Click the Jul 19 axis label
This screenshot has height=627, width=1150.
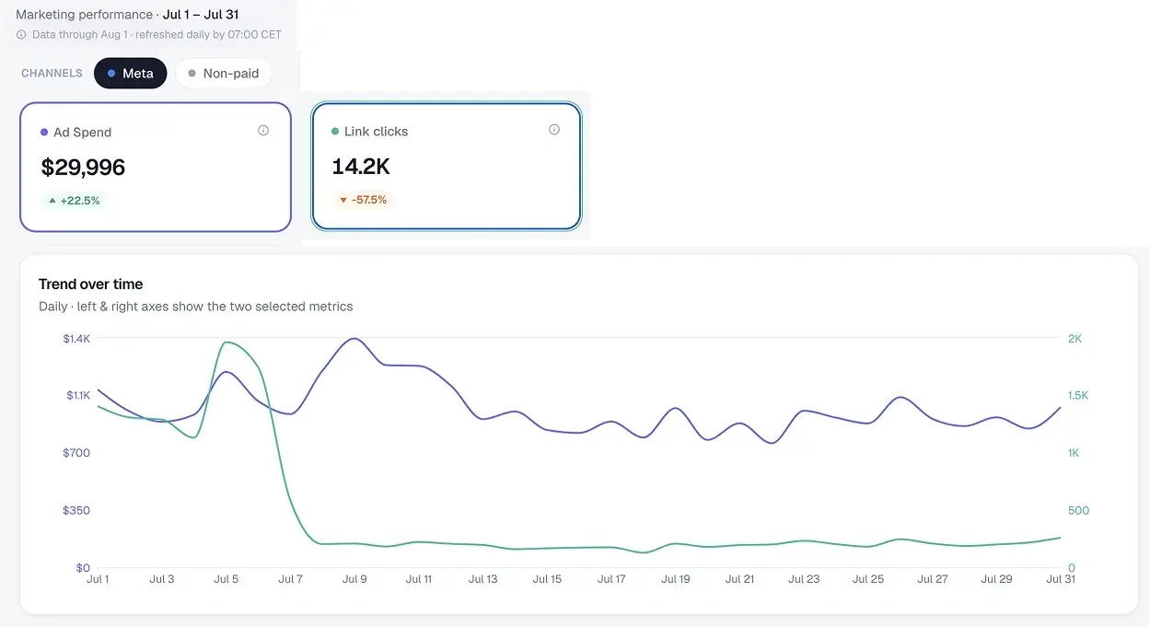(676, 579)
